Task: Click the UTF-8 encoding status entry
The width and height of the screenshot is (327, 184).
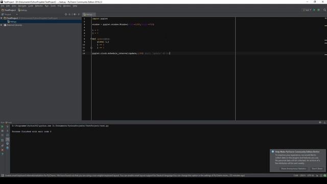Action: click(x=311, y=175)
